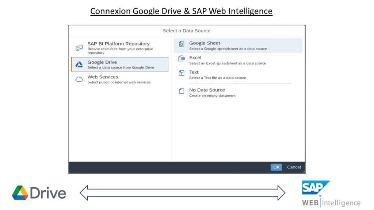The image size is (374, 210).
Task: Choose Google Drive as data source
Action: tap(120, 64)
